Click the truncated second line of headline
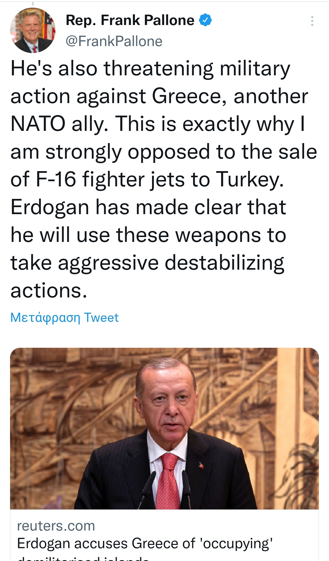329x561 pixels. pos(83,558)
